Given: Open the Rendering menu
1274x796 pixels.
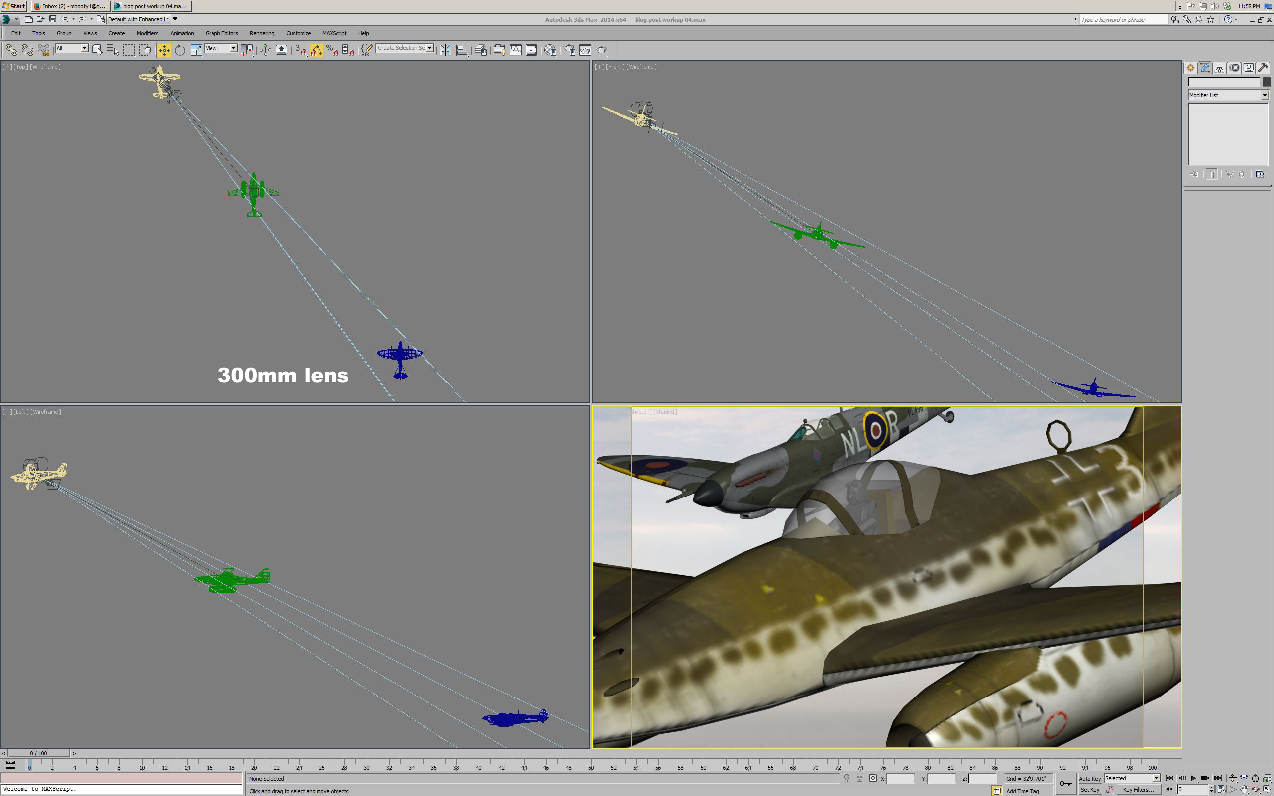Looking at the screenshot, I should [x=262, y=33].
